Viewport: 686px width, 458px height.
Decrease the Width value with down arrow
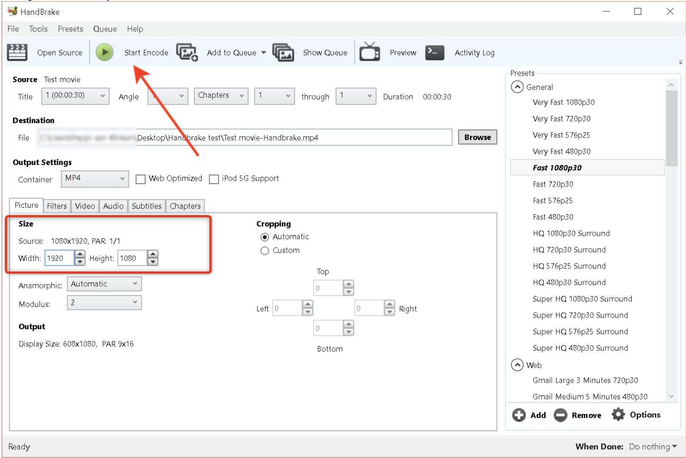(x=80, y=262)
